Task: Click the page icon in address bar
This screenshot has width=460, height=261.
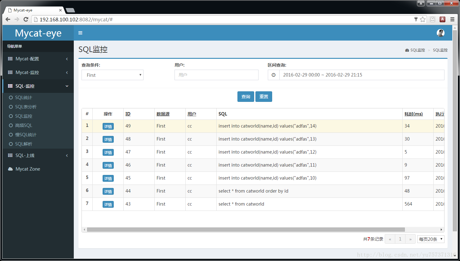Action: (x=36, y=20)
